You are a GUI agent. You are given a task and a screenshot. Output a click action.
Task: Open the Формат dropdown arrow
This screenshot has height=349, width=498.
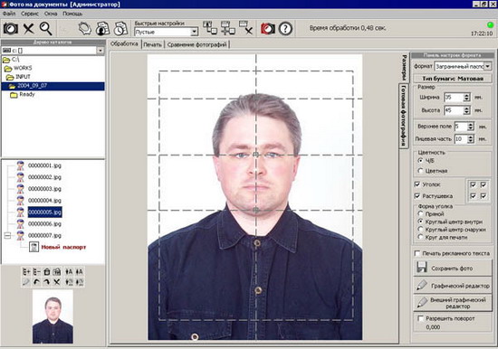pyautogui.click(x=487, y=66)
